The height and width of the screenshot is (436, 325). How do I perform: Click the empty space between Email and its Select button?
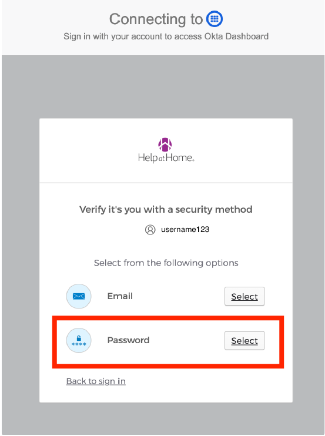[x=178, y=296]
